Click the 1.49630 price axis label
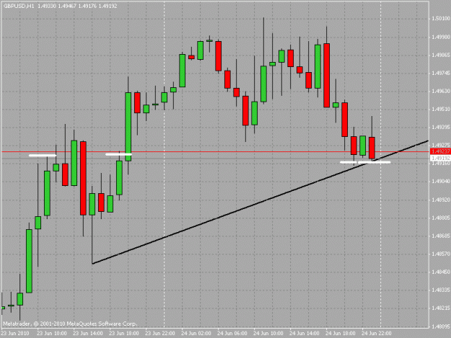Screen dimensions: 451x338 (x=441, y=91)
